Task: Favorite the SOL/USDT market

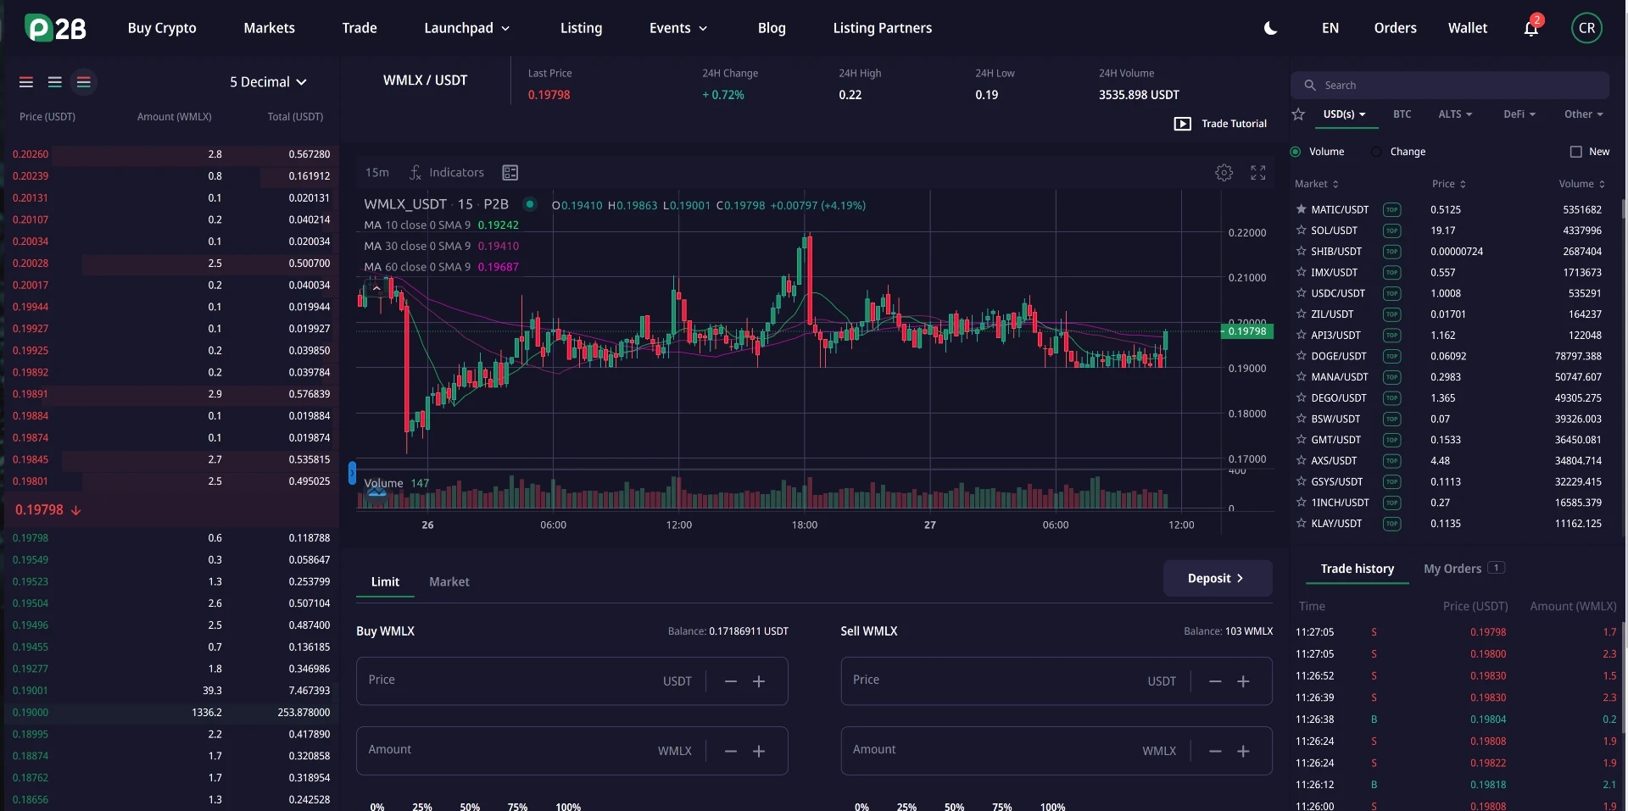Action: pyautogui.click(x=1301, y=230)
